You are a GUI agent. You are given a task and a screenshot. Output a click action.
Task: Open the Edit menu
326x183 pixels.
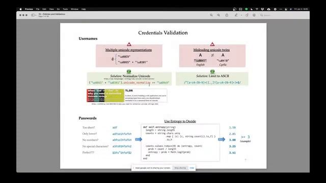[44, 9]
